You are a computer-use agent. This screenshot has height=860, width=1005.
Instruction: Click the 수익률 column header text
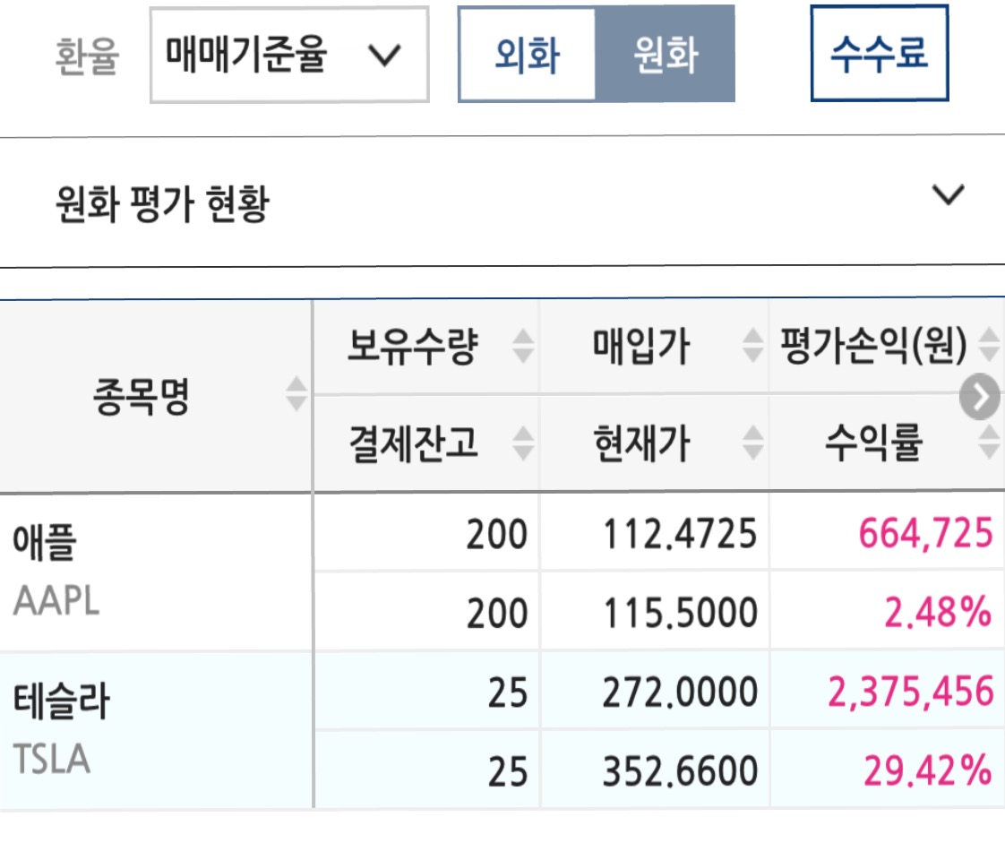click(x=873, y=443)
